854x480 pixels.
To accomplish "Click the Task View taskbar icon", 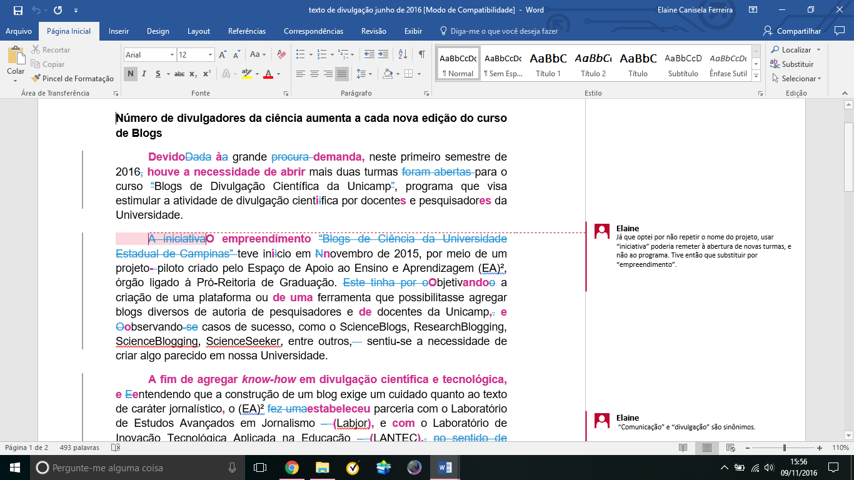I will pos(260,467).
